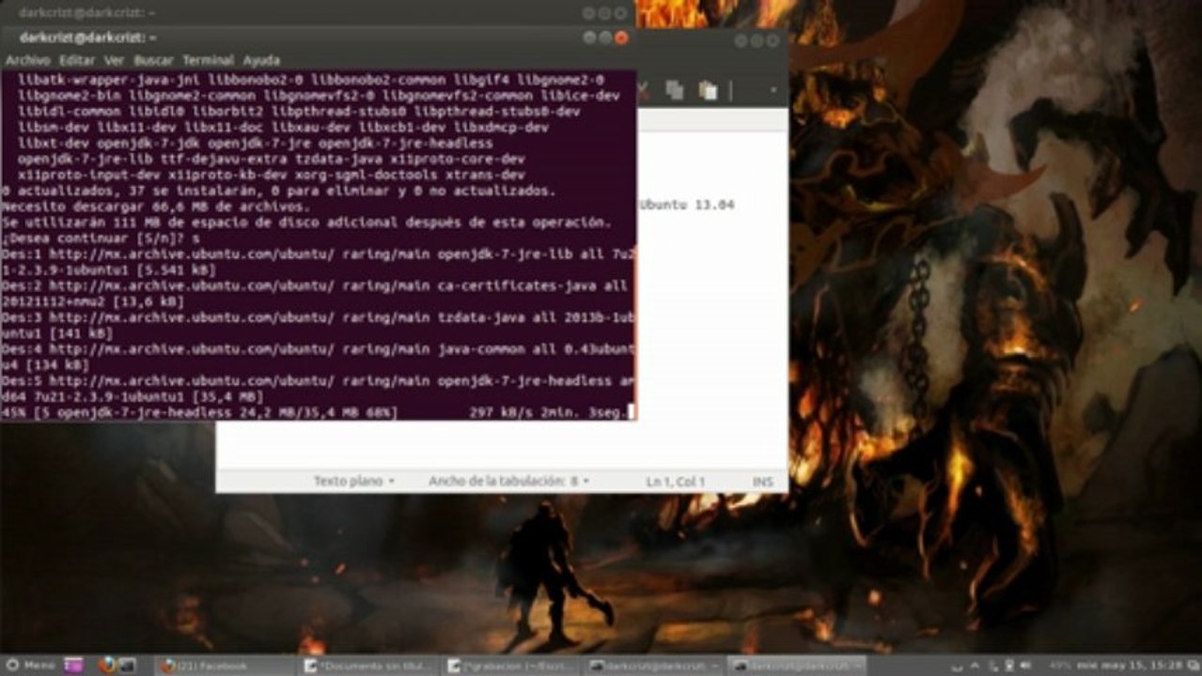This screenshot has height=676, width=1202.
Task: Open the Ancho de la tabulación dropdown
Action: coord(508,481)
